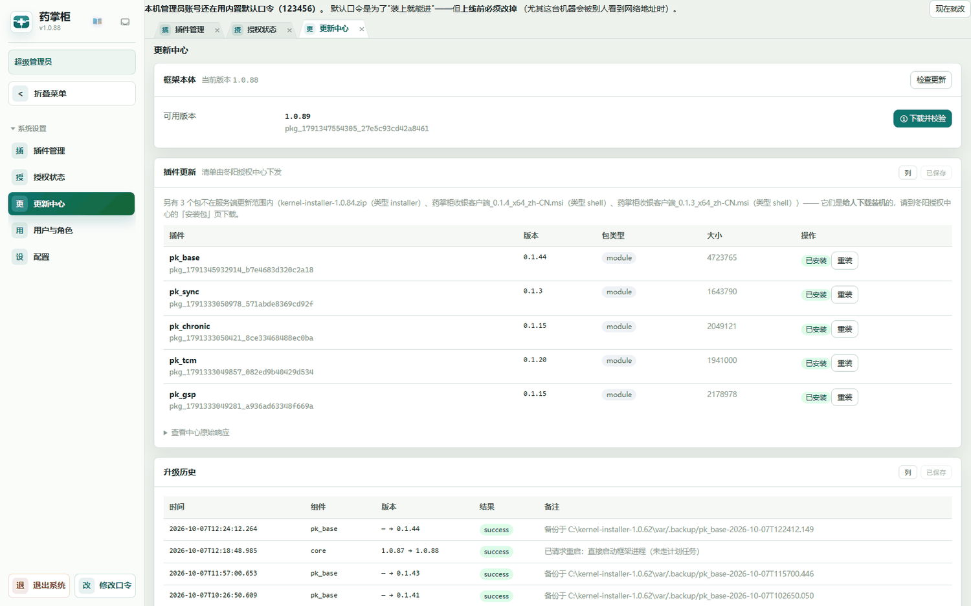The height and width of the screenshot is (606, 971).
Task: Click the 检查更新 button
Action: (x=931, y=80)
